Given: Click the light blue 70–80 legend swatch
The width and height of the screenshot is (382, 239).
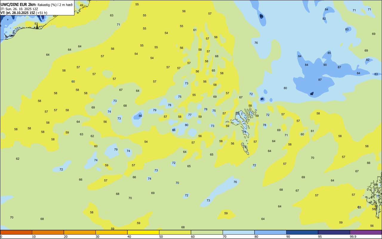Looking at the screenshot, I should point(238,232).
